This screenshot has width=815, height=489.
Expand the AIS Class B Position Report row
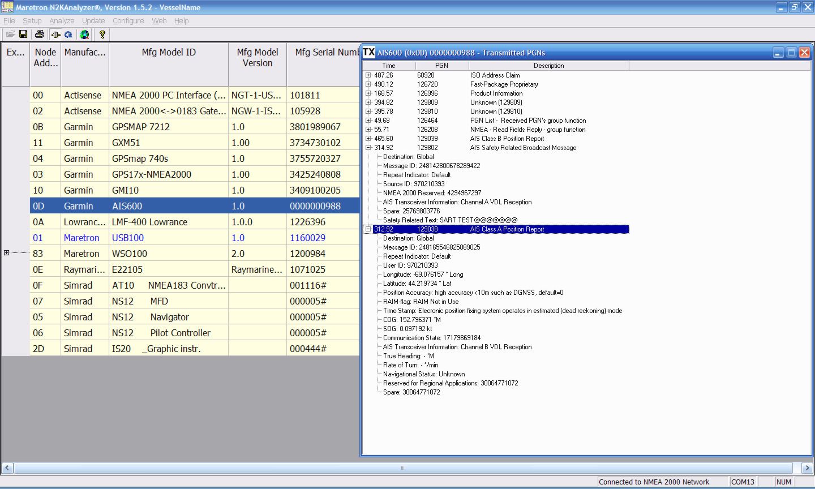pos(368,139)
